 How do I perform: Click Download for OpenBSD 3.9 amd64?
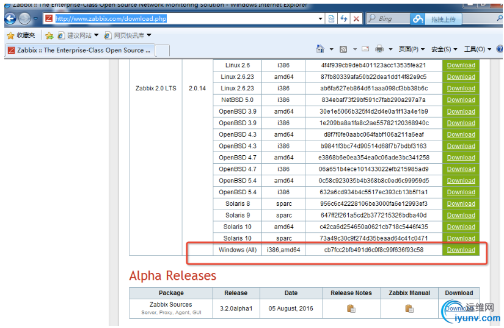coord(461,112)
